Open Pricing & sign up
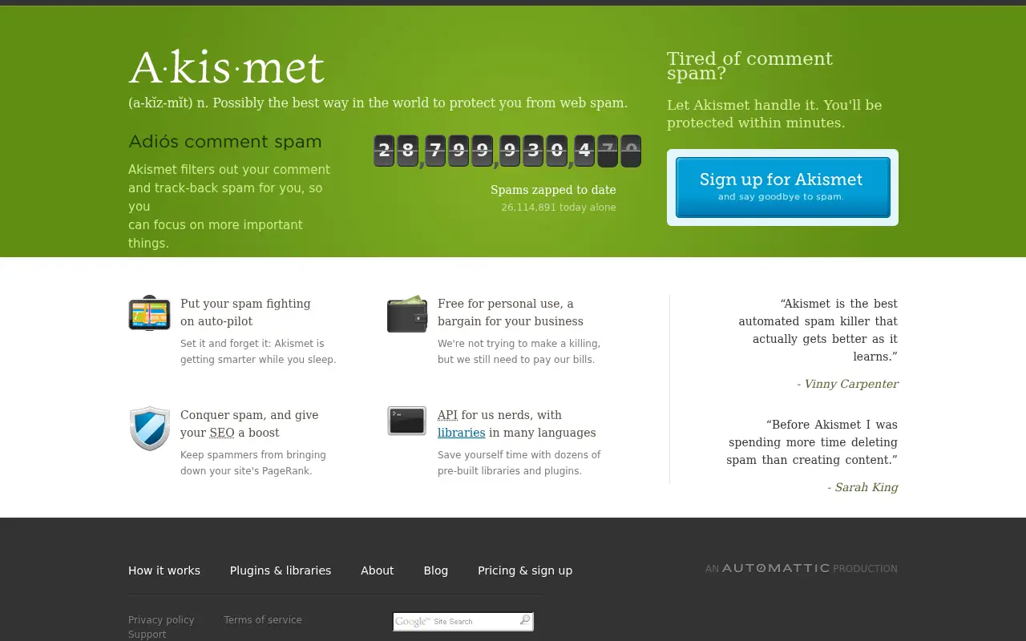Image resolution: width=1026 pixels, height=641 pixels. 525,570
